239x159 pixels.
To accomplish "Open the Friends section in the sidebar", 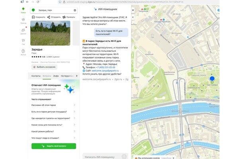I will (x=23, y=31).
